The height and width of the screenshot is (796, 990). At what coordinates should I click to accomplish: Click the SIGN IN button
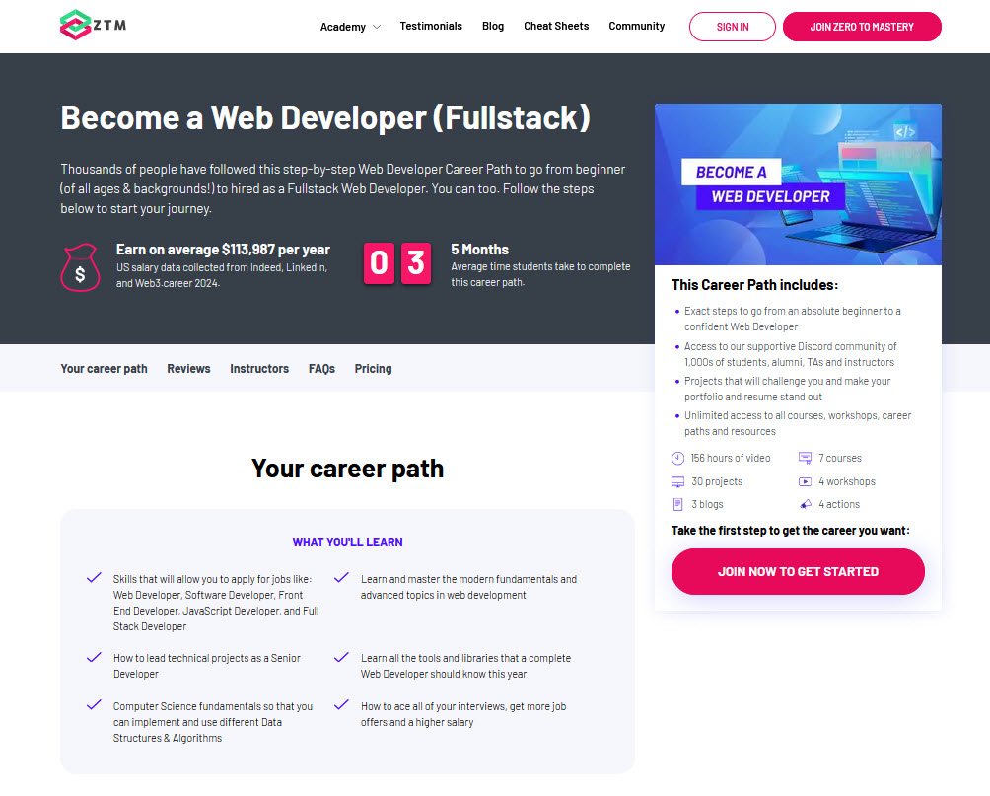(733, 27)
